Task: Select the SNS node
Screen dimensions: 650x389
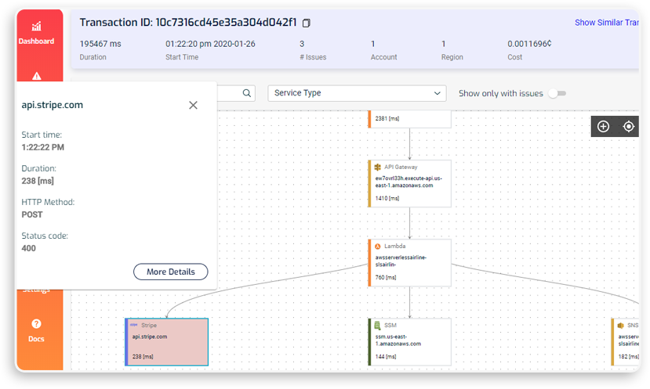Action: click(625, 342)
